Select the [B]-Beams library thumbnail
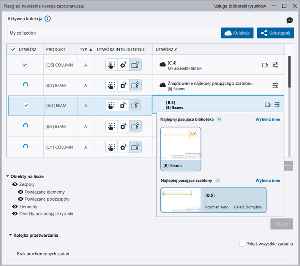 coord(181,149)
